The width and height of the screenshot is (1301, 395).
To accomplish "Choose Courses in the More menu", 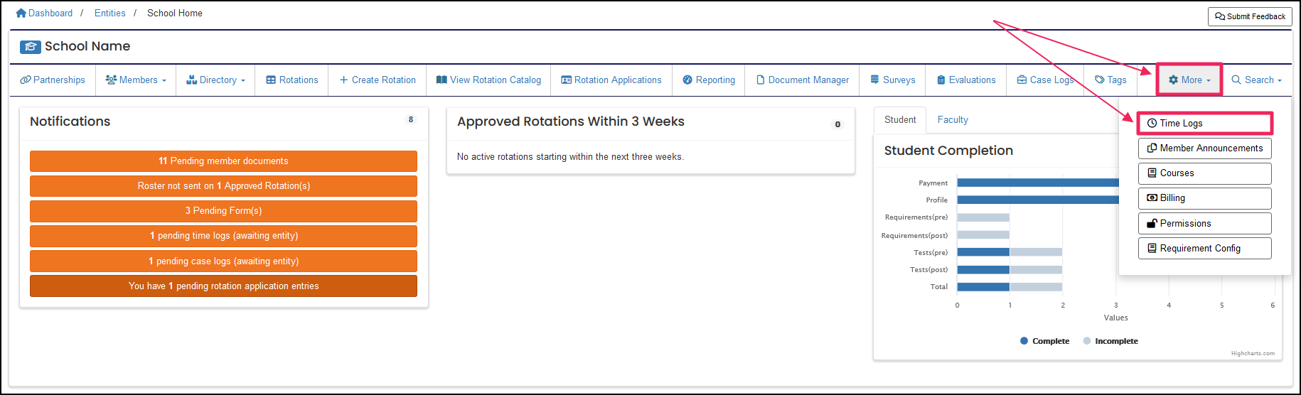I will tap(1205, 173).
